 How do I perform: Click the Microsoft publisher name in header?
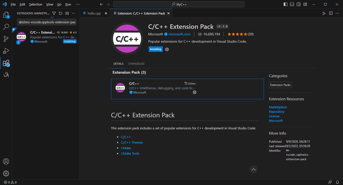tap(155, 34)
